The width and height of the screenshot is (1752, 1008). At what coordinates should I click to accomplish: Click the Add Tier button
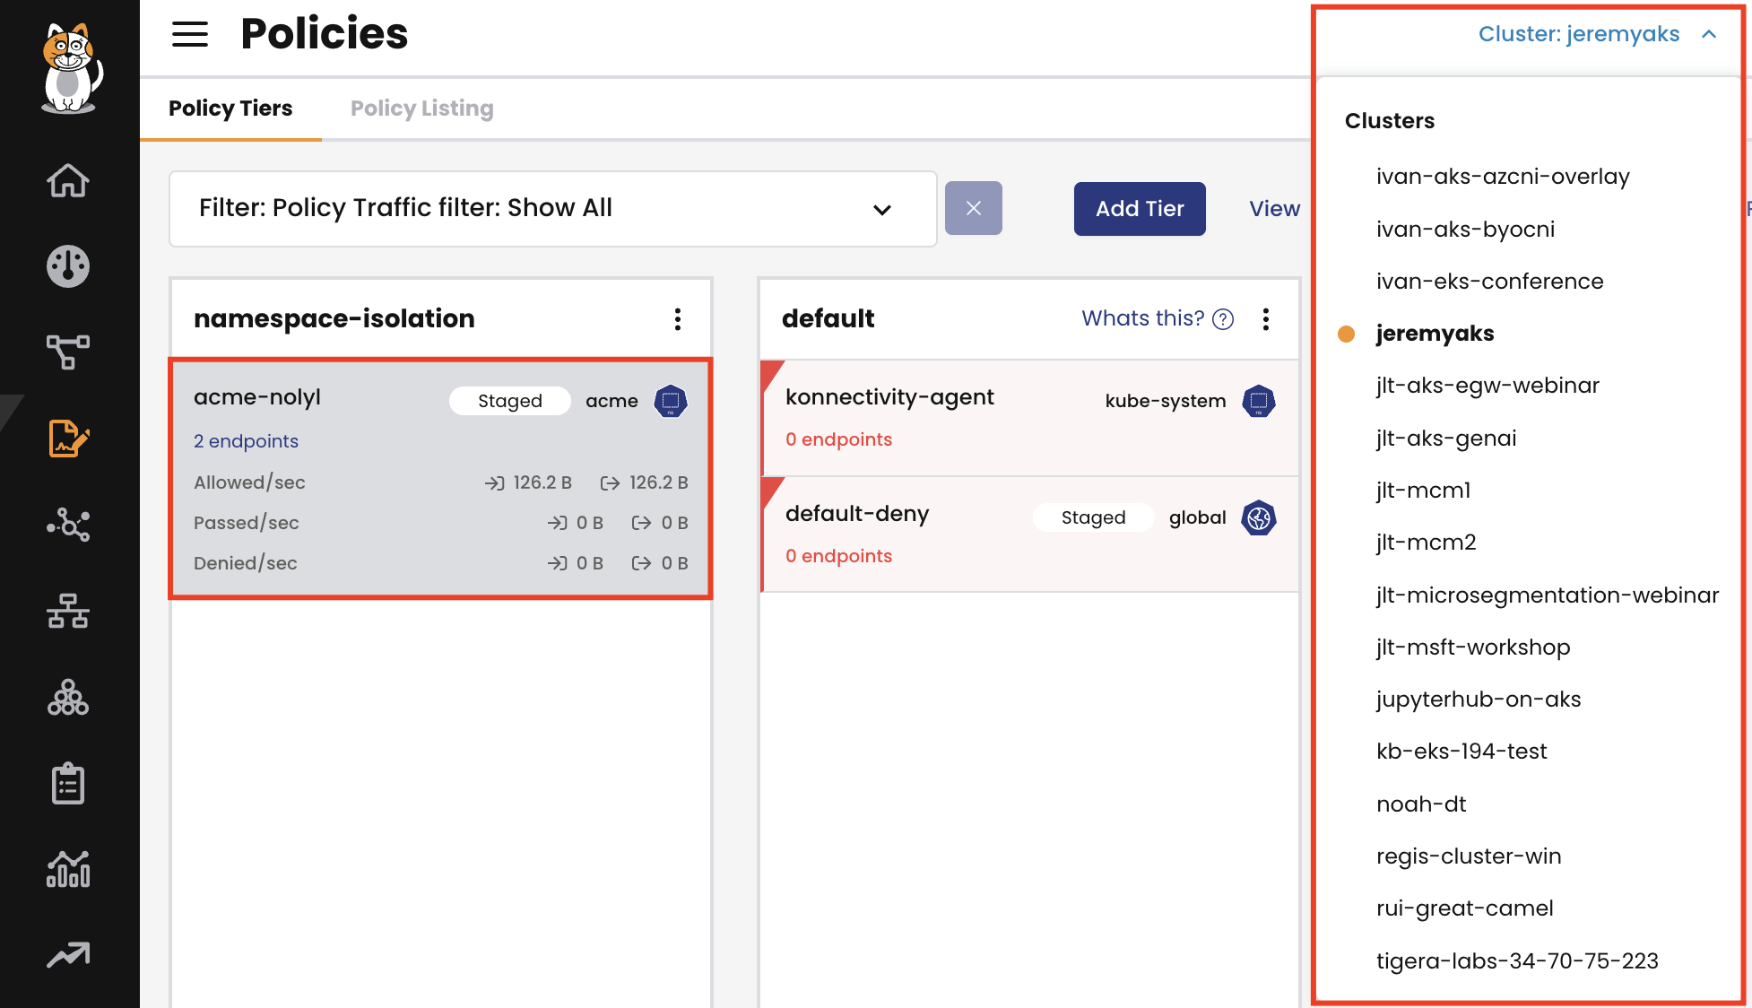(1139, 209)
